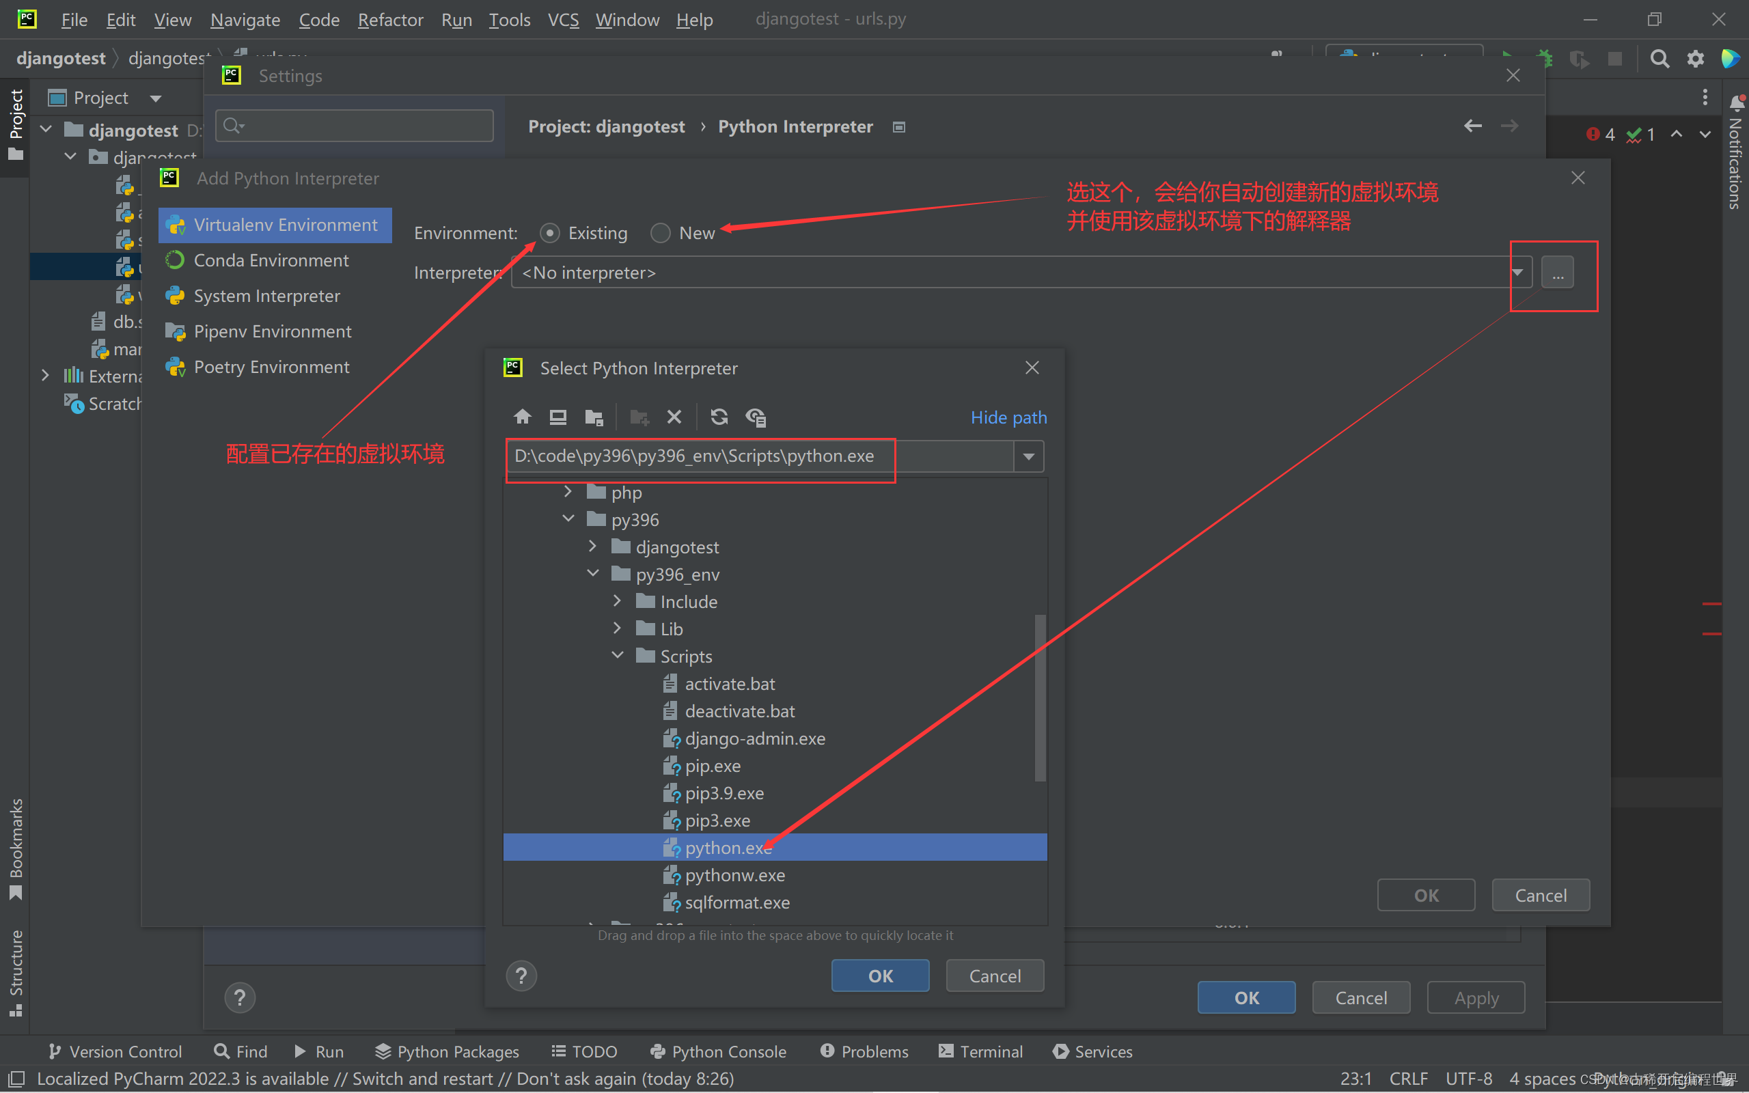
Task: Toggle Show Hidden Files icon in file chooser
Action: pos(756,417)
